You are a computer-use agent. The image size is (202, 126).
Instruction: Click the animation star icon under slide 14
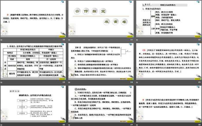click(x=69, y=82)
